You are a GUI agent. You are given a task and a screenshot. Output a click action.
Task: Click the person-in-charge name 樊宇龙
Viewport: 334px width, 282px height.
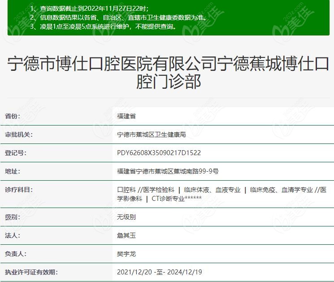coord(126,254)
